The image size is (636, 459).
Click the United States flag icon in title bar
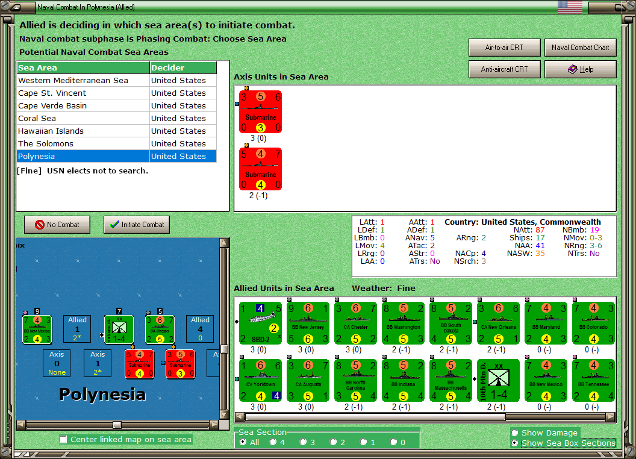click(570, 7)
